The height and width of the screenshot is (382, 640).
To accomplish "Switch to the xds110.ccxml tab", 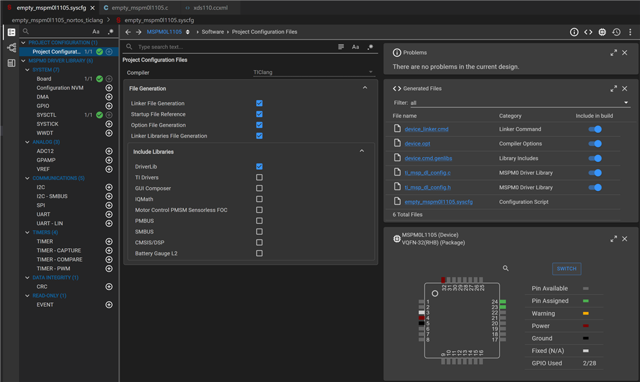I will pyautogui.click(x=210, y=8).
